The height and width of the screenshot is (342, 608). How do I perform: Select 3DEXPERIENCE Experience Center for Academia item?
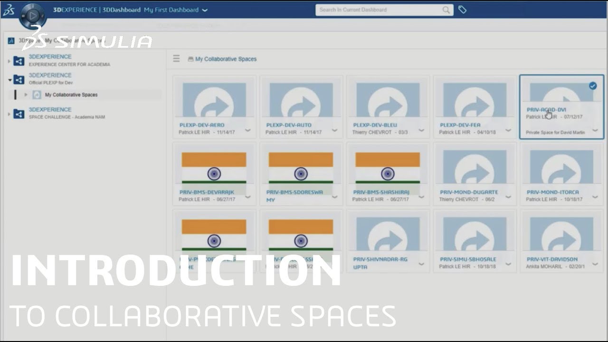pos(69,60)
